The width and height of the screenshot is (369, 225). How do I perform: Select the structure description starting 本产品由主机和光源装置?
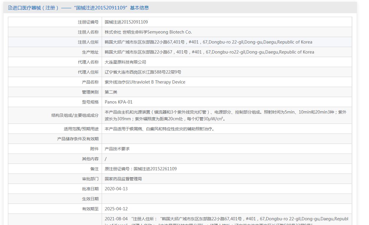click(225, 115)
